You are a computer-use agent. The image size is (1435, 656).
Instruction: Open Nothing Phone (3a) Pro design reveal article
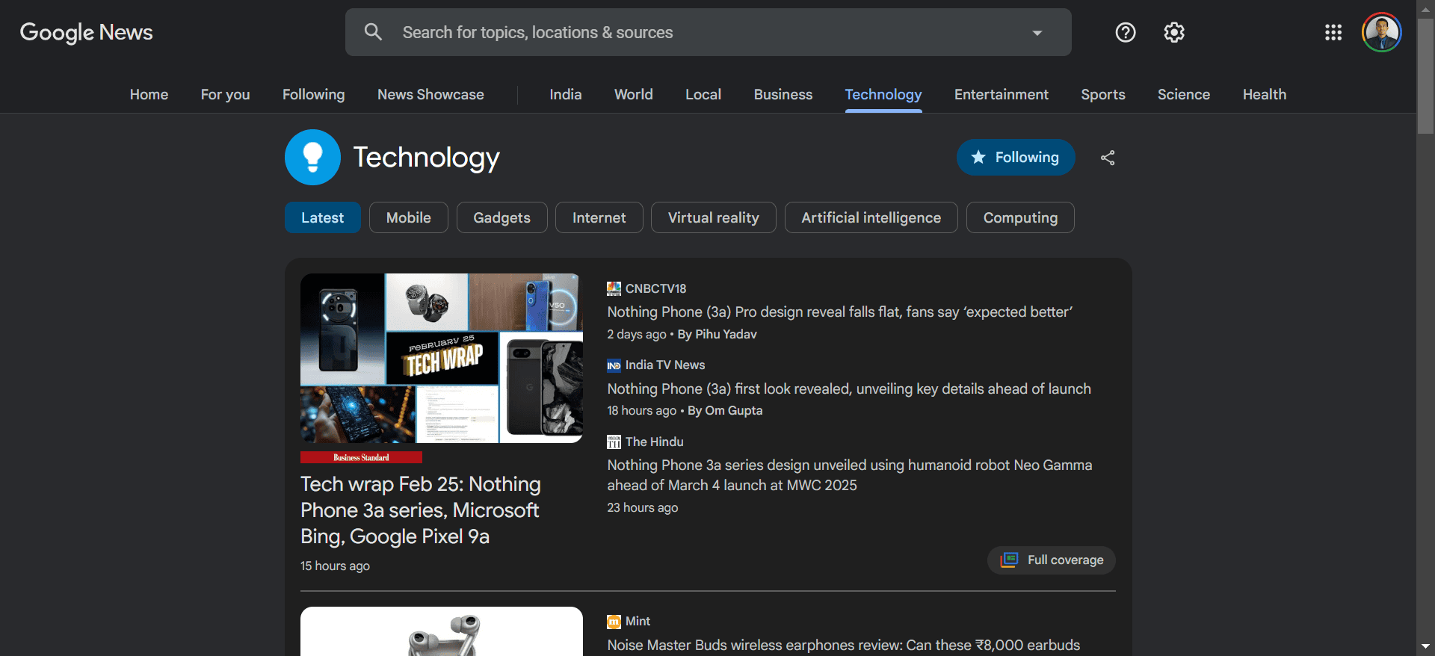(x=839, y=312)
